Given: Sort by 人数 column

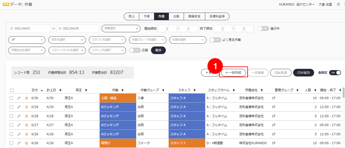Looking at the screenshot, I should point(315,90).
